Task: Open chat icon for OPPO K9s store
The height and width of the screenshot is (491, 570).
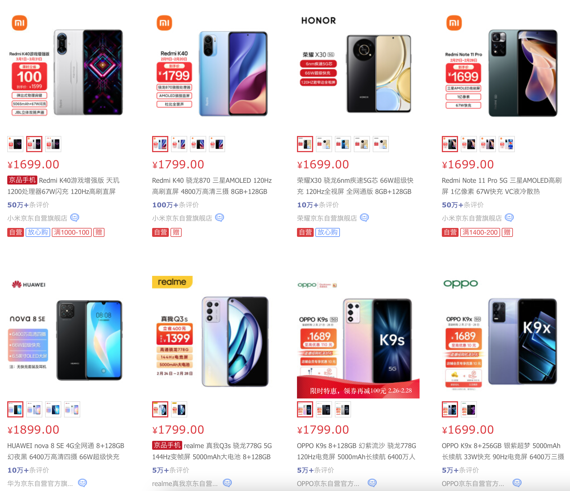Action: point(372,483)
